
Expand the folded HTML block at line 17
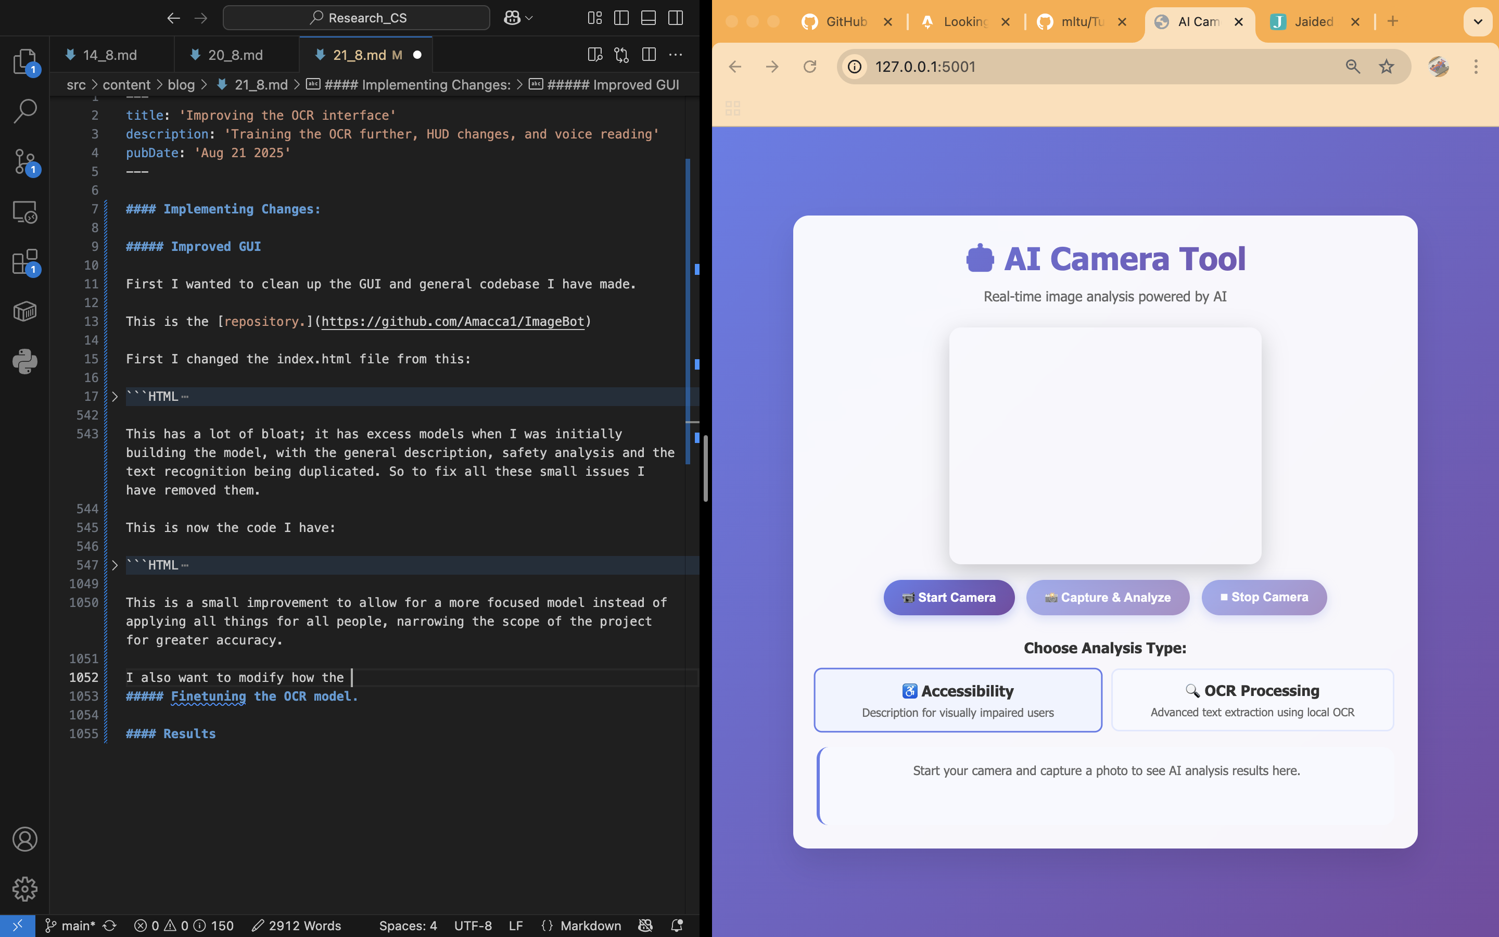click(x=115, y=397)
